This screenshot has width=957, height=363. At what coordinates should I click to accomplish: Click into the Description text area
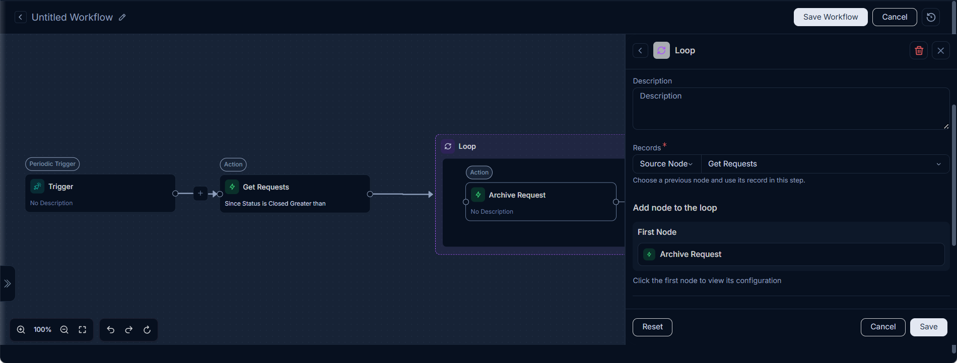[x=791, y=109]
